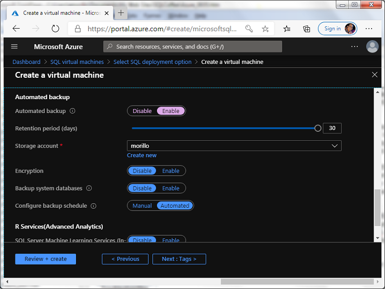Click the password key icon in address bar
Screen dimensions: 385x289
tap(249, 29)
